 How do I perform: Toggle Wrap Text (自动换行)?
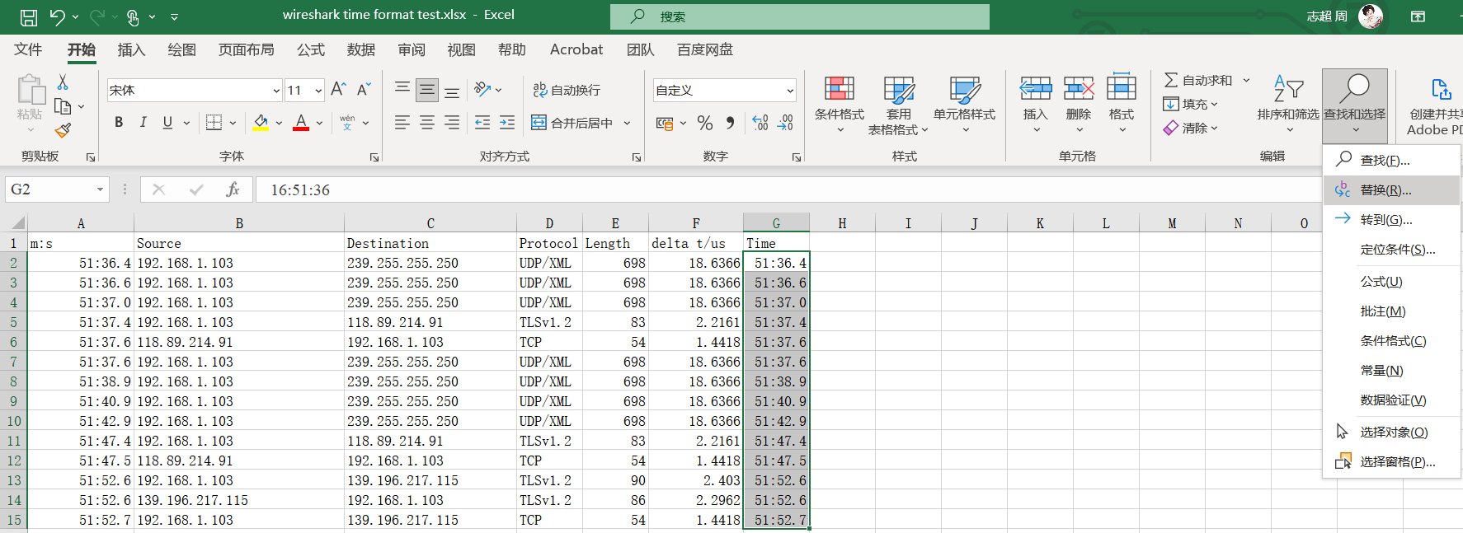tap(567, 90)
